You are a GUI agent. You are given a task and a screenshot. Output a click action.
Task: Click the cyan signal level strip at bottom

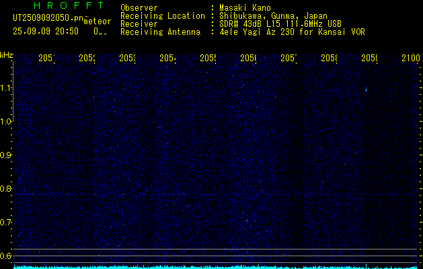point(215,267)
